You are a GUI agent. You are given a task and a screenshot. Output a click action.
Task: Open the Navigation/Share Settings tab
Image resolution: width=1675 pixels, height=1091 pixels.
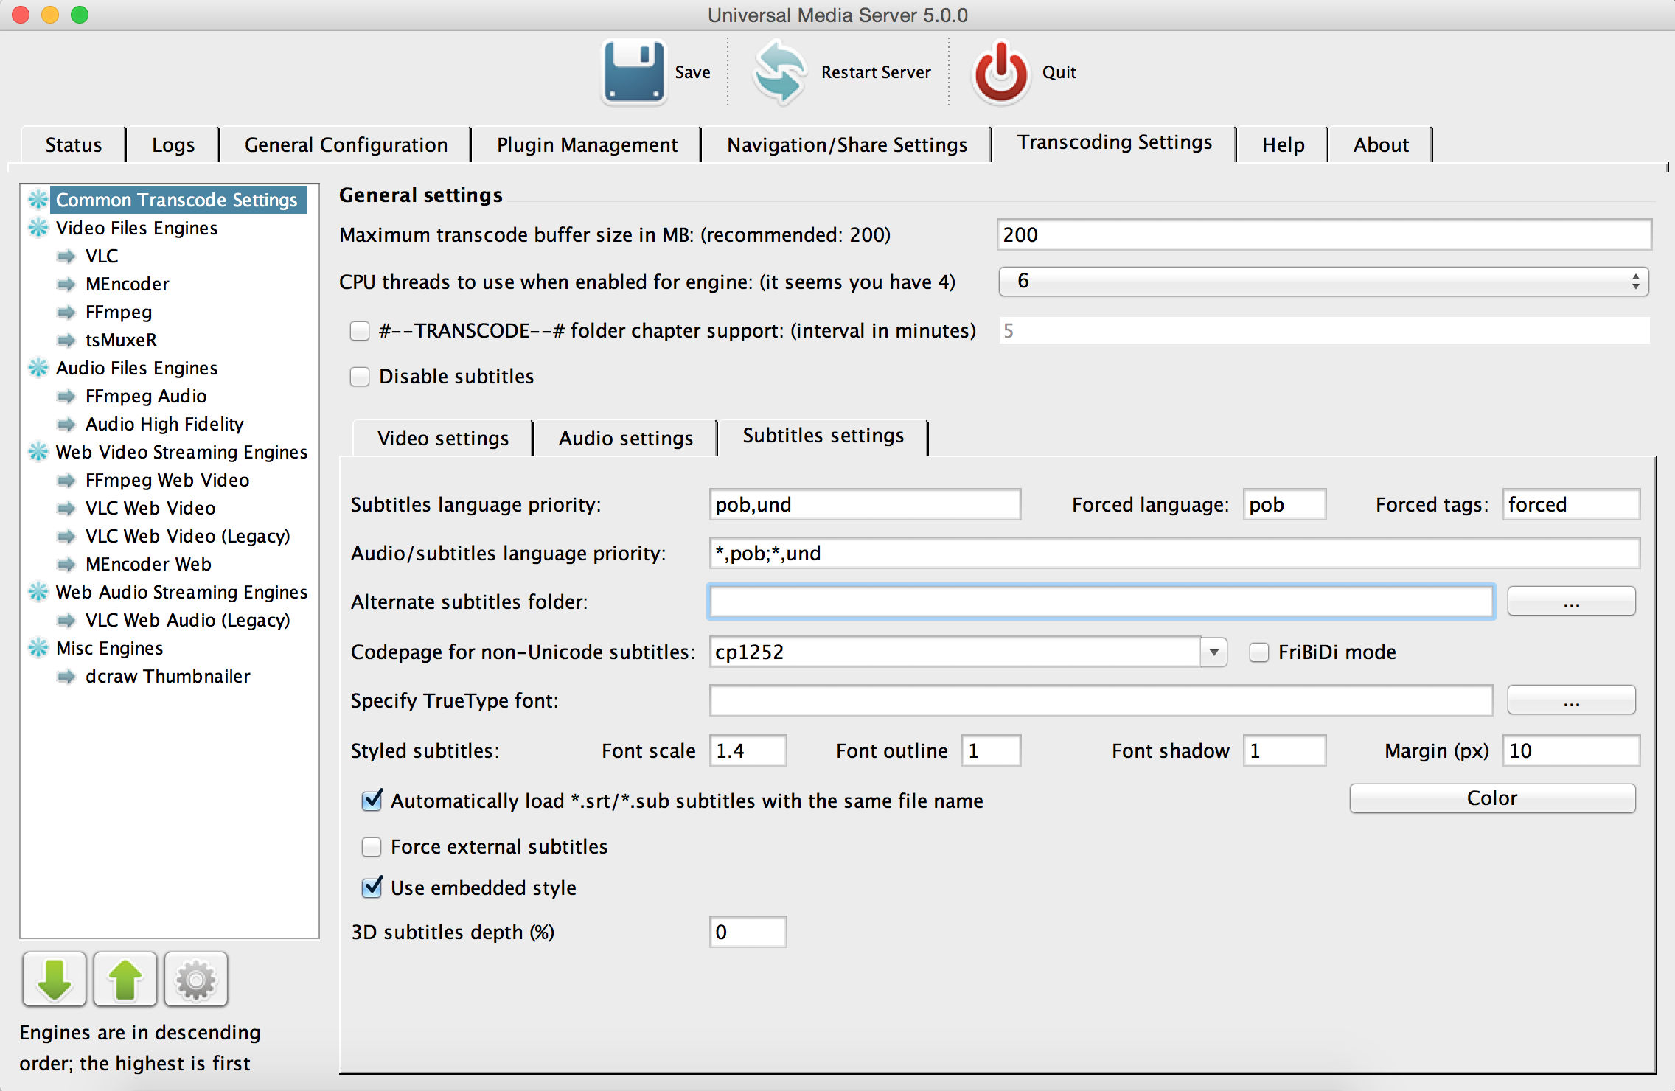click(847, 144)
